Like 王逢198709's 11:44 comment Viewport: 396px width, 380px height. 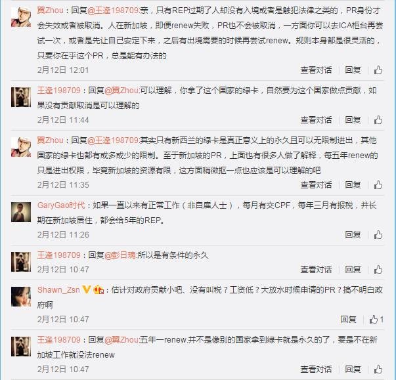[x=378, y=120]
